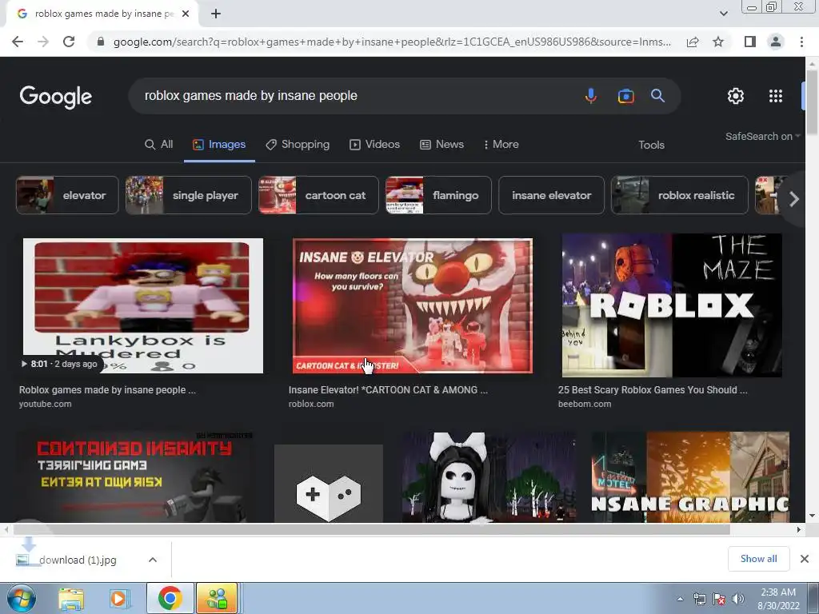Open the game controller placeholder image
The height and width of the screenshot is (614, 819).
click(x=329, y=484)
